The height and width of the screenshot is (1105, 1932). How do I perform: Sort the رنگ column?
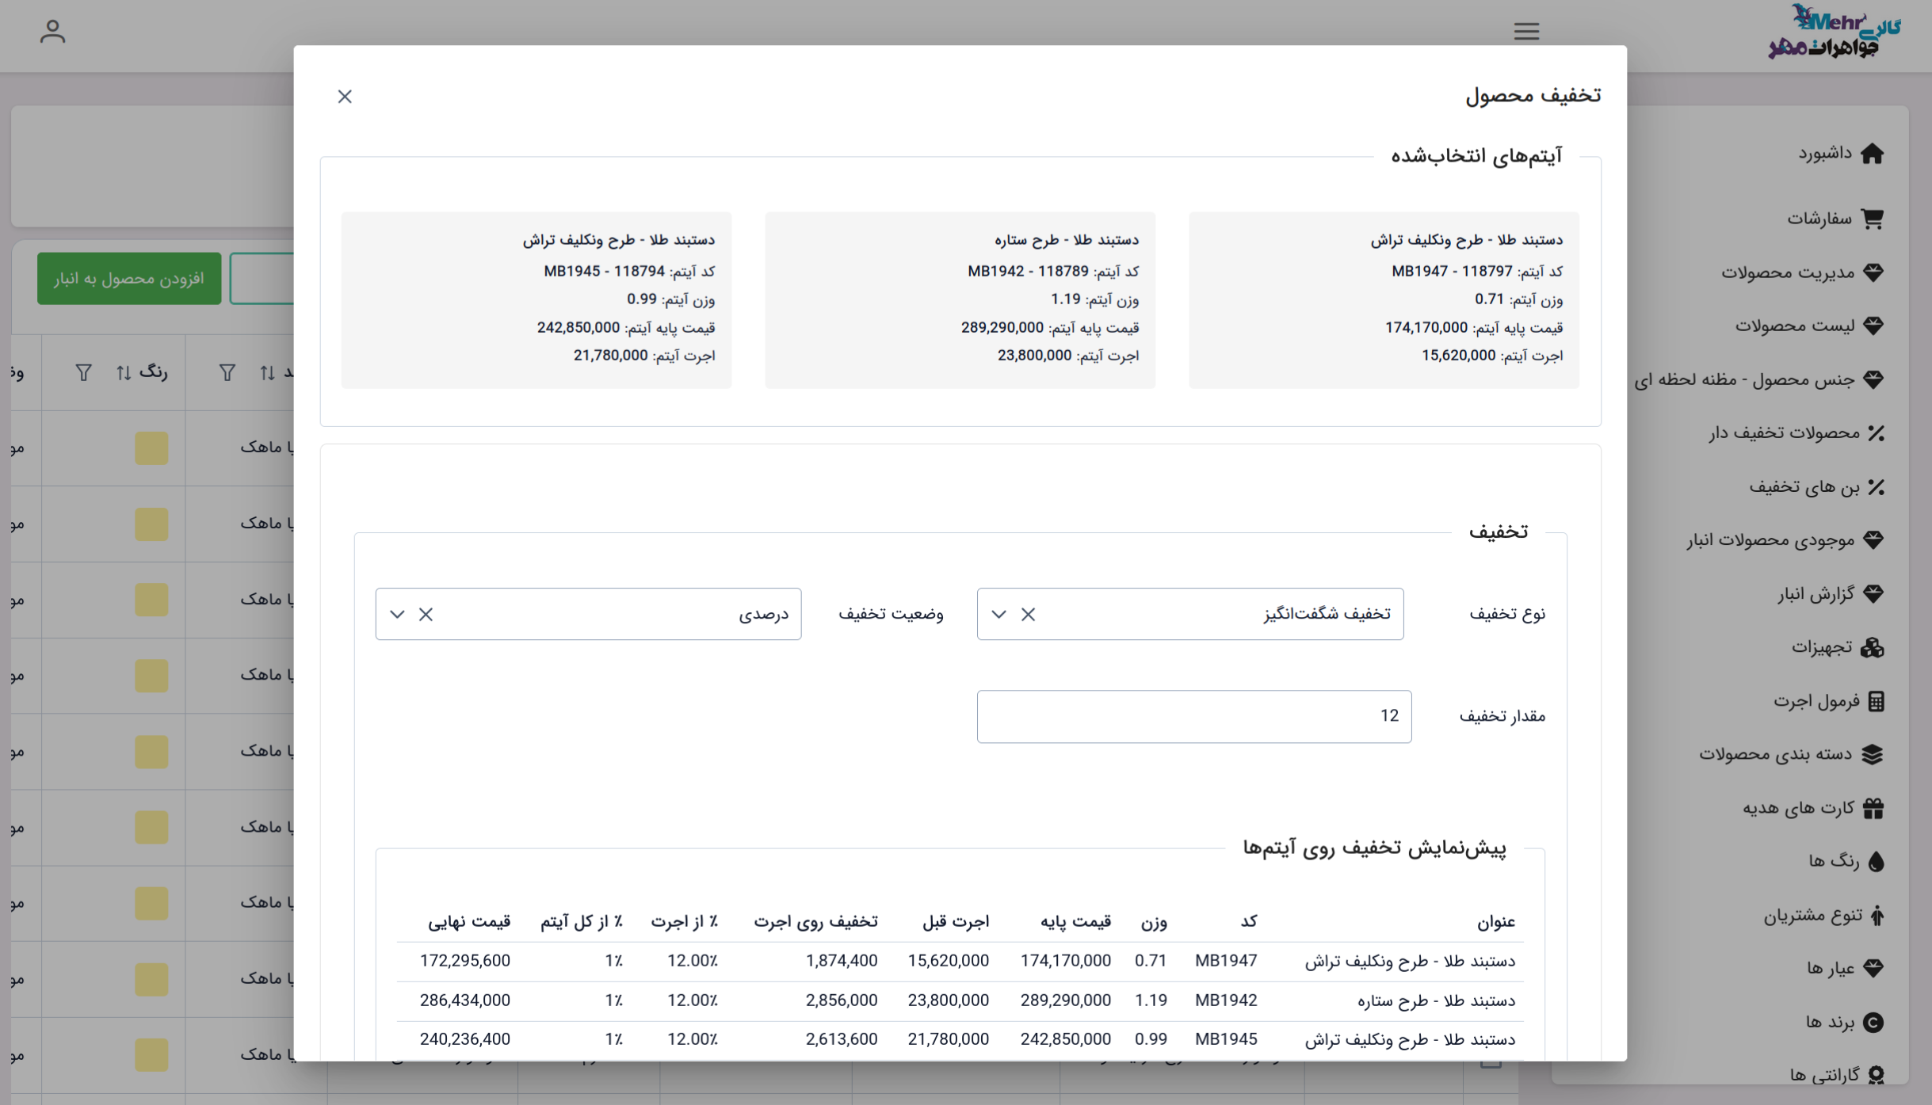click(x=124, y=372)
